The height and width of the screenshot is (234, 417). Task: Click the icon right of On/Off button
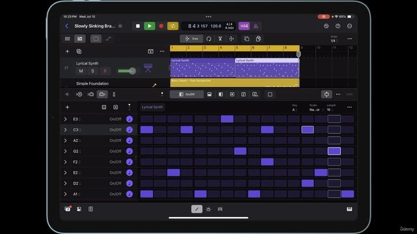(x=209, y=94)
